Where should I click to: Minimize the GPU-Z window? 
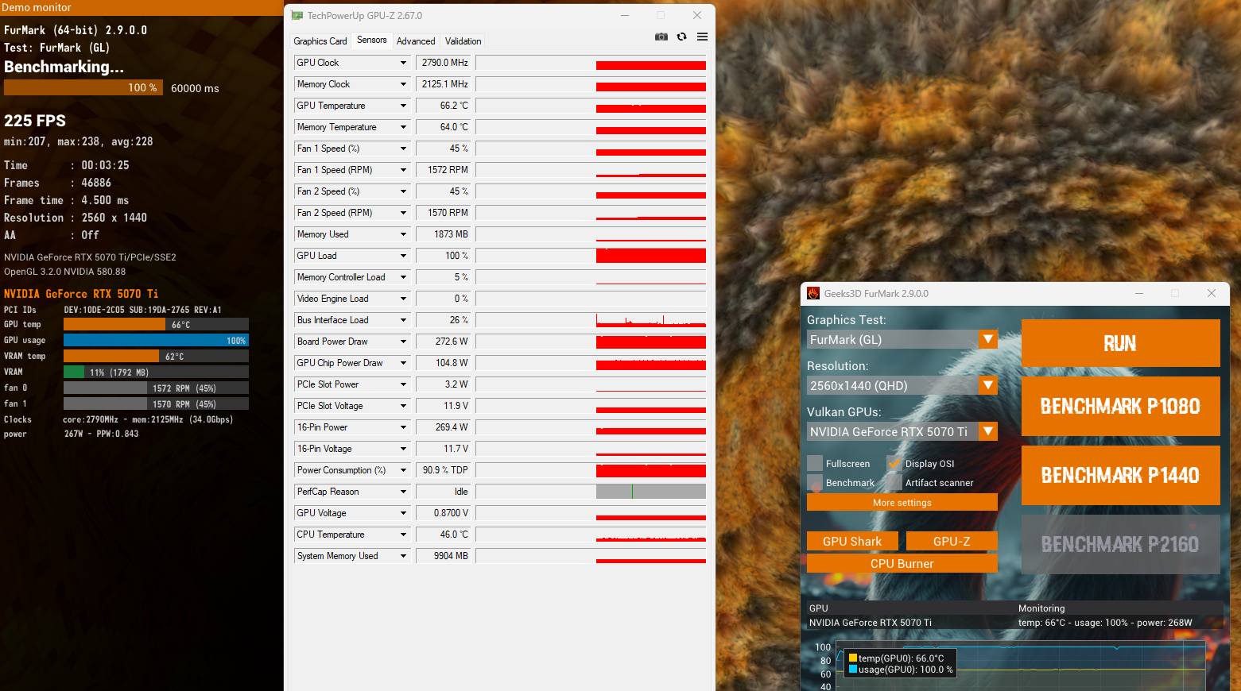pos(625,15)
